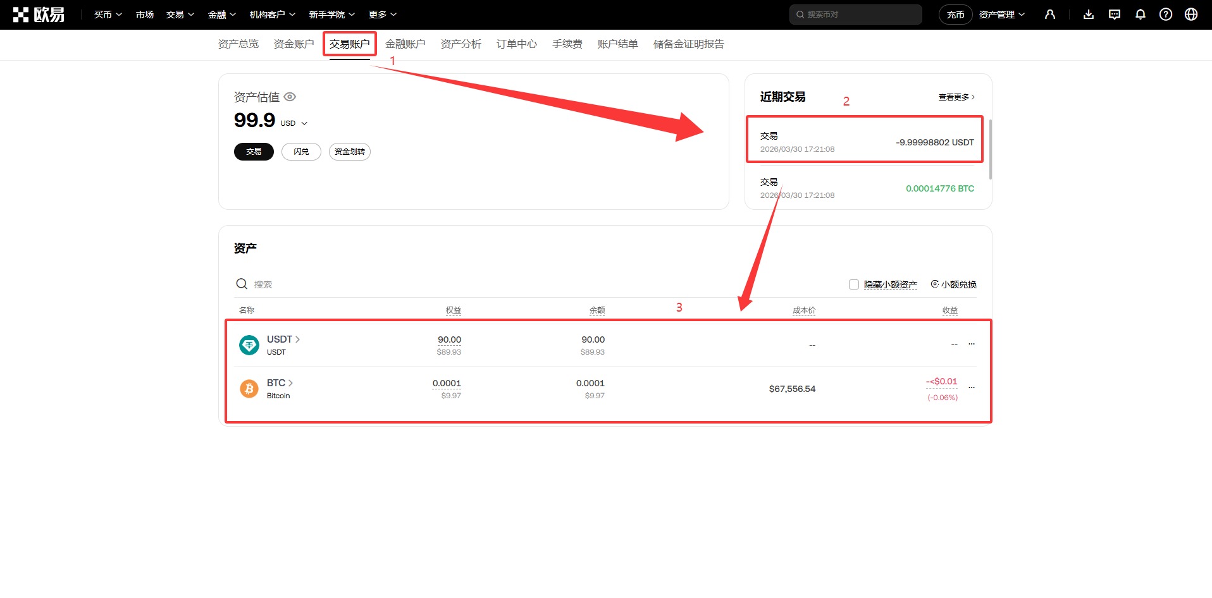The image size is (1212, 598).
Task: Expand the 金融 menu
Action: [x=222, y=15]
